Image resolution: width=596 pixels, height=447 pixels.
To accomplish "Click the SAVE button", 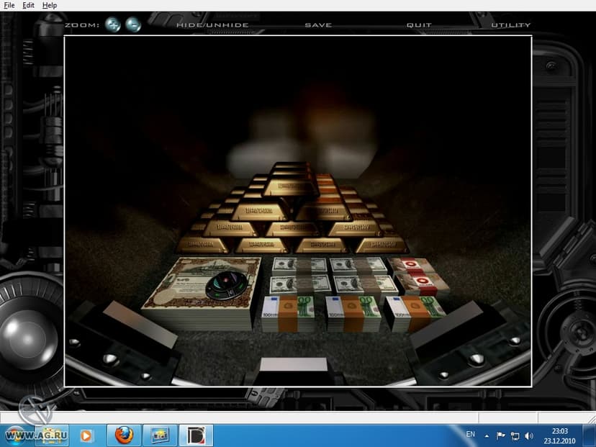I will coord(319,25).
